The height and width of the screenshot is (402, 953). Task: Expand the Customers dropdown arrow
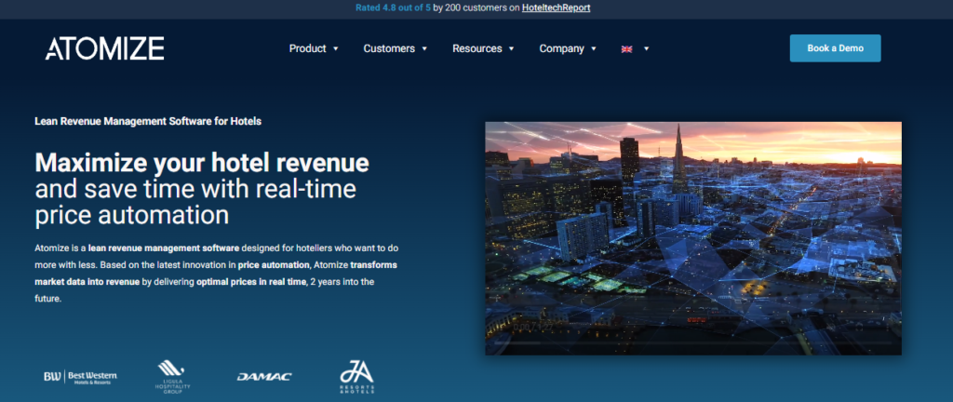[x=424, y=49]
